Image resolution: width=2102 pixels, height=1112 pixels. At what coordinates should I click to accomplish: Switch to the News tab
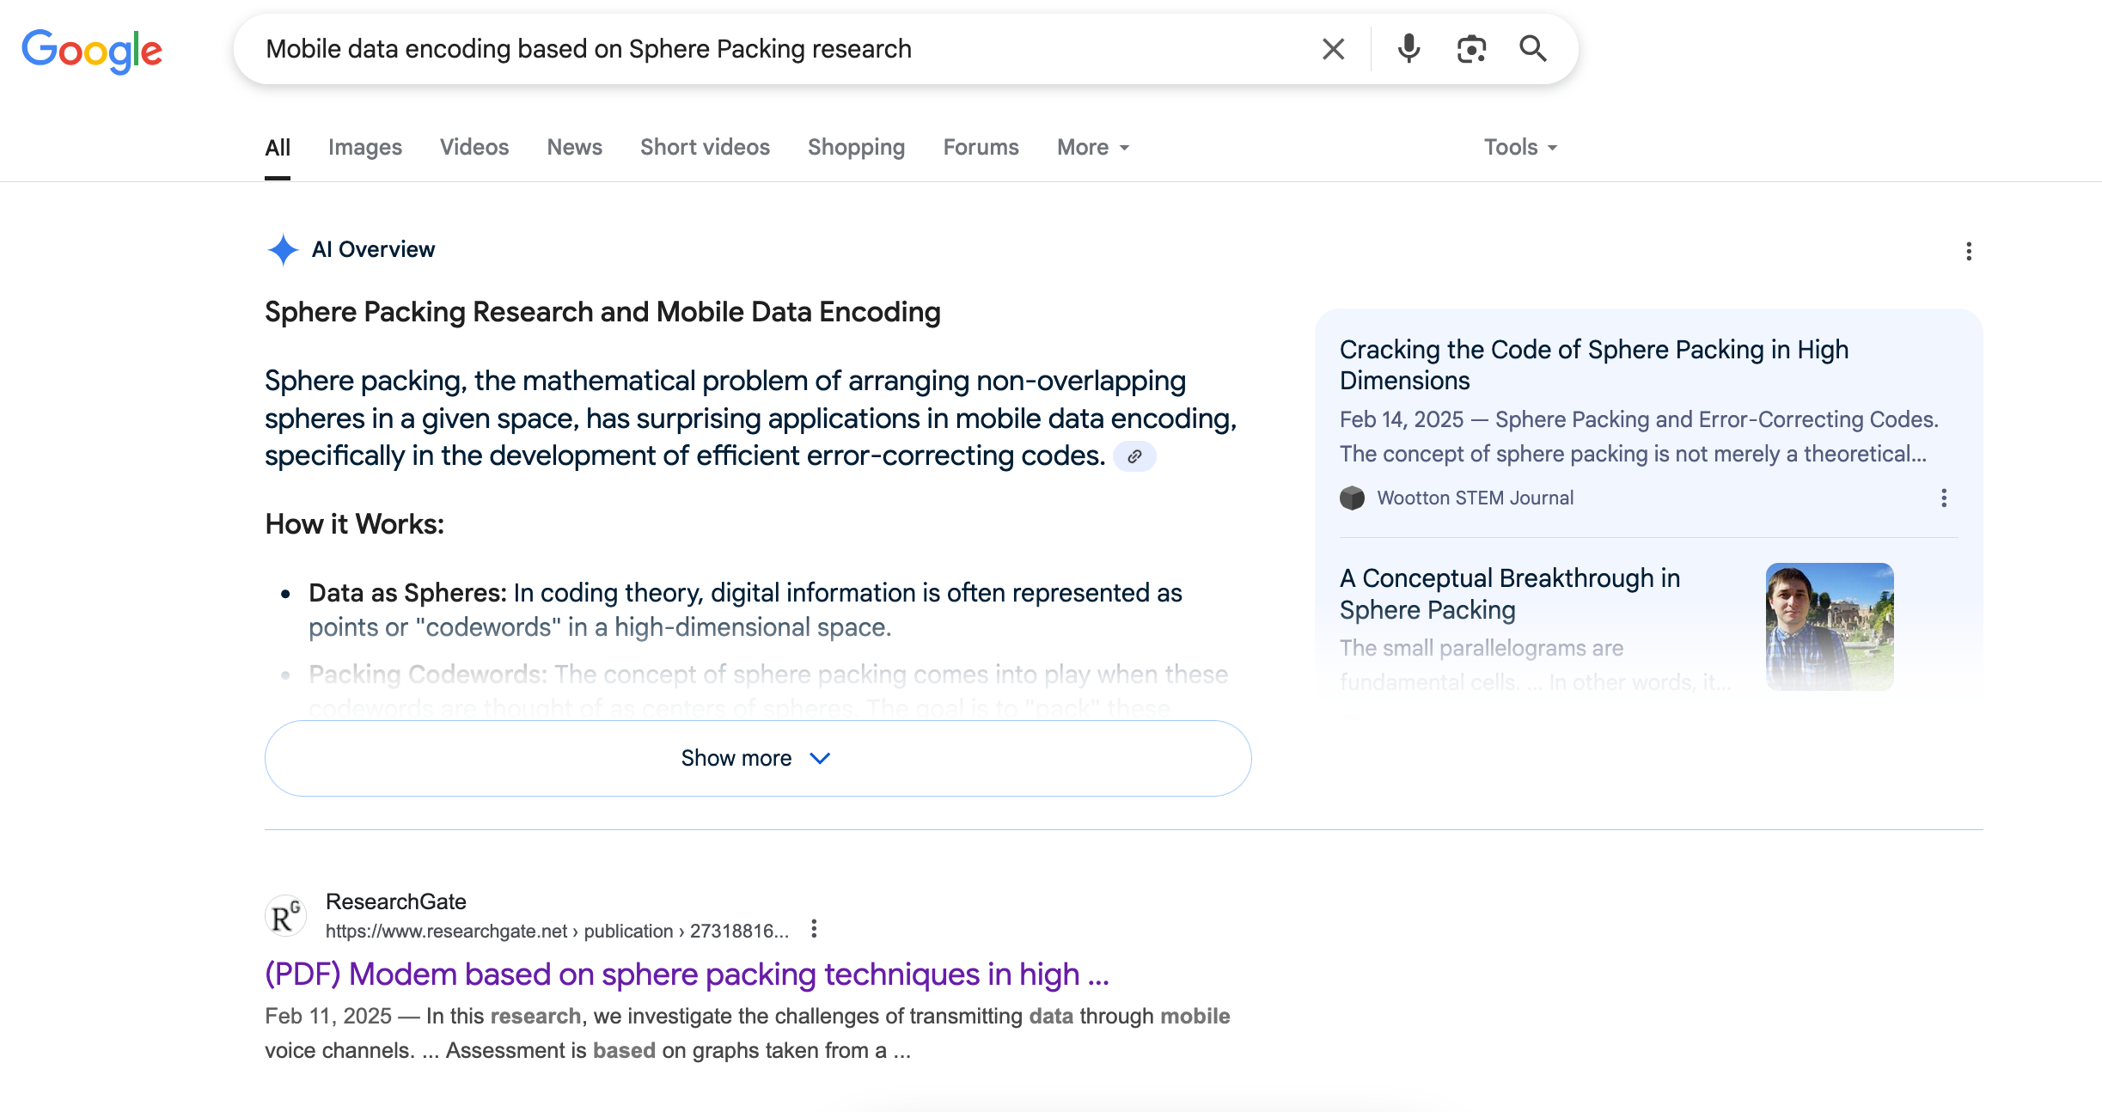pyautogui.click(x=574, y=148)
